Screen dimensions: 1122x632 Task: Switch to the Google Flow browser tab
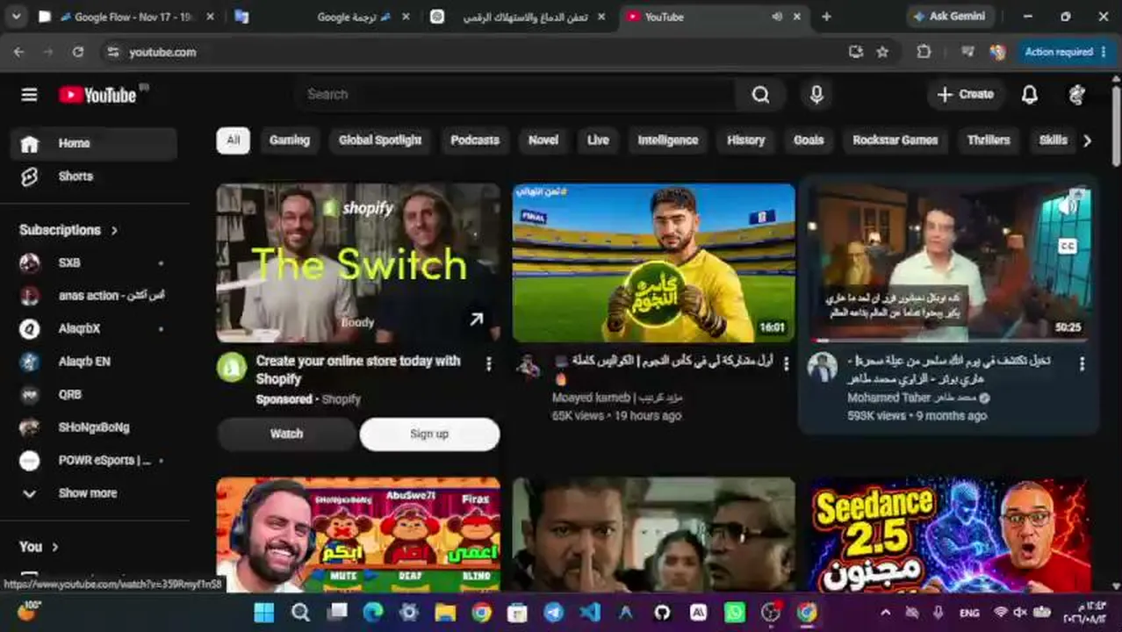pos(127,17)
